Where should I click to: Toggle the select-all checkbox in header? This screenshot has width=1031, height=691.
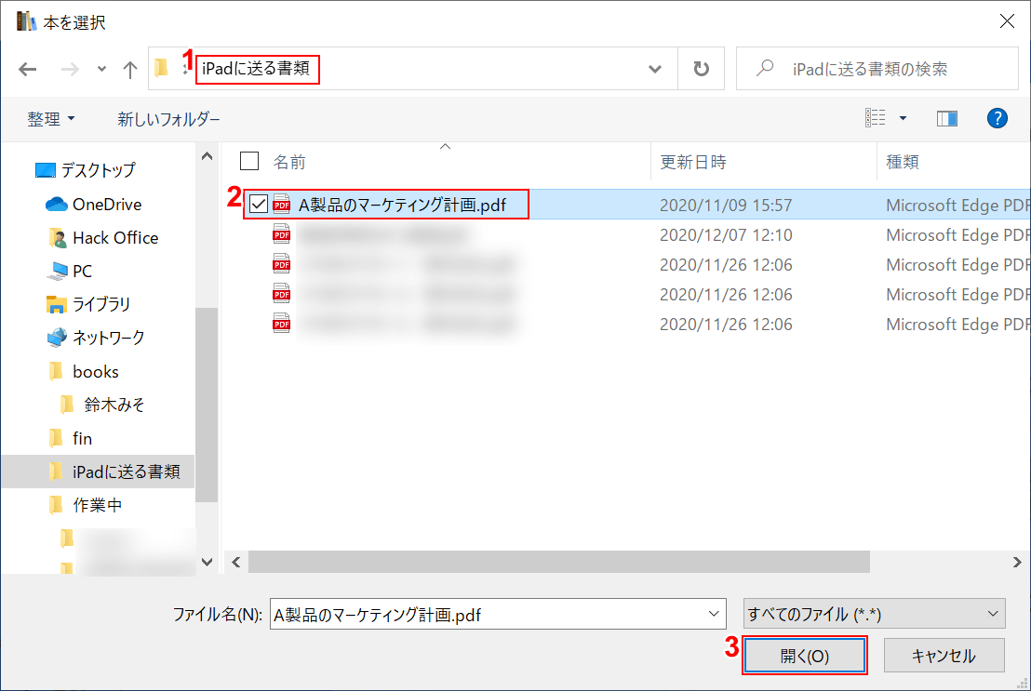[x=249, y=160]
